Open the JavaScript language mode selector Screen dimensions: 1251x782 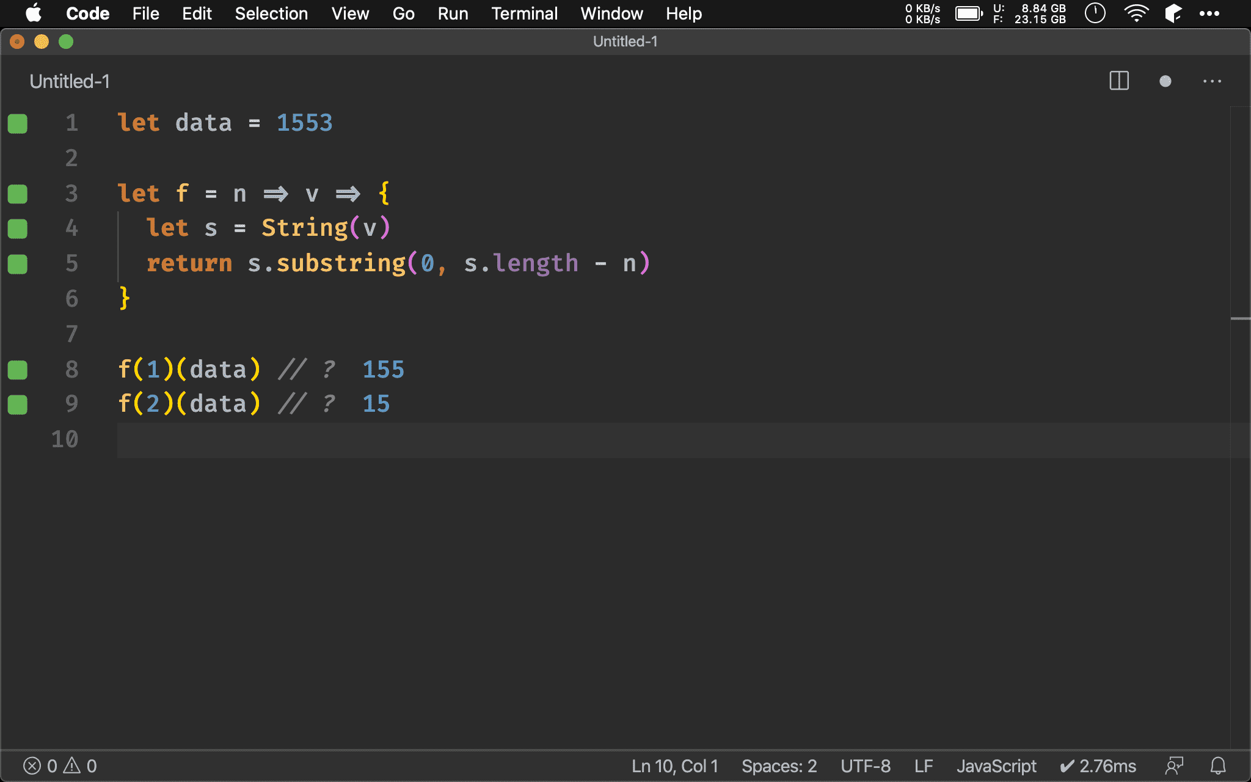[x=996, y=766]
